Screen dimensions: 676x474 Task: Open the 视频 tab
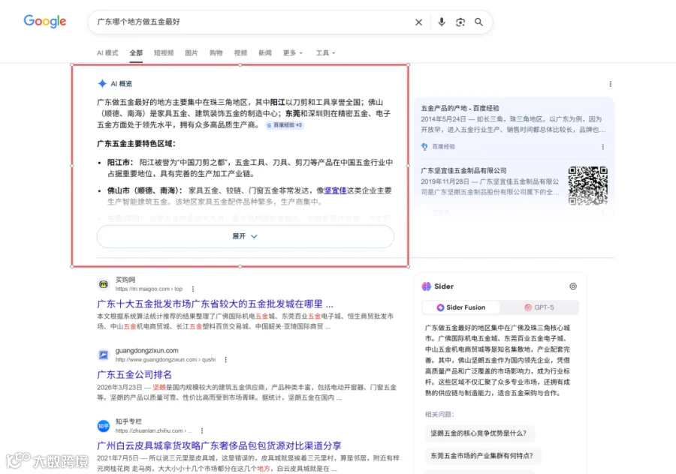(x=240, y=53)
